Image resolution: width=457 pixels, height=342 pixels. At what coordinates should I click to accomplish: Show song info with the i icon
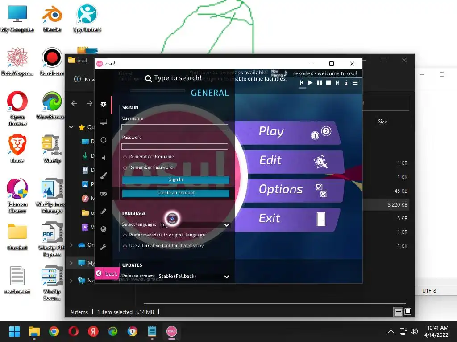pos(346,83)
